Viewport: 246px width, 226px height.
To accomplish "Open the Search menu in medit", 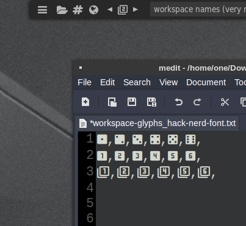I will tap(137, 82).
